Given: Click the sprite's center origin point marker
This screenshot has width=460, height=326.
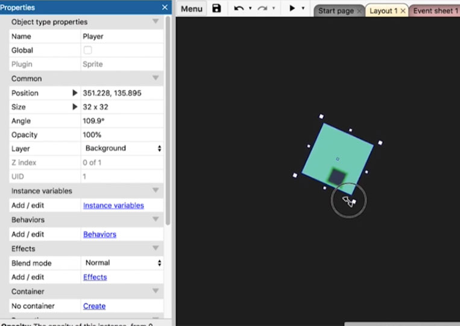Looking at the screenshot, I should tap(338, 159).
